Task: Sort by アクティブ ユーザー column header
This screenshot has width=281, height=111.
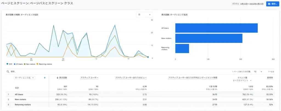Action: pyautogui.click(x=89, y=78)
